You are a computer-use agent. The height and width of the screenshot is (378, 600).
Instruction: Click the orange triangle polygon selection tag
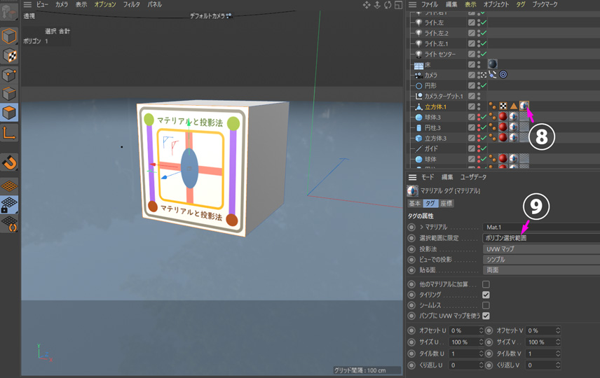(x=514, y=106)
